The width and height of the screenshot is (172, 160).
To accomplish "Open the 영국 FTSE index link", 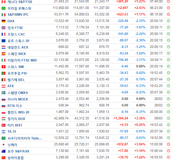I will coord(15,28).
